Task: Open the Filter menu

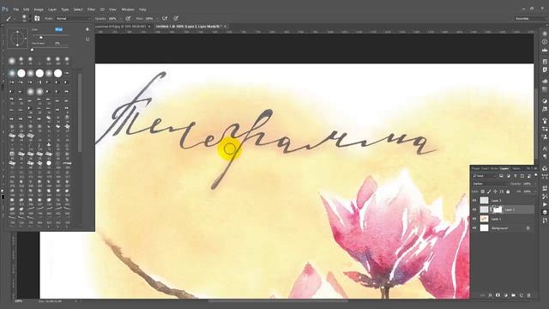Action: coord(91,9)
